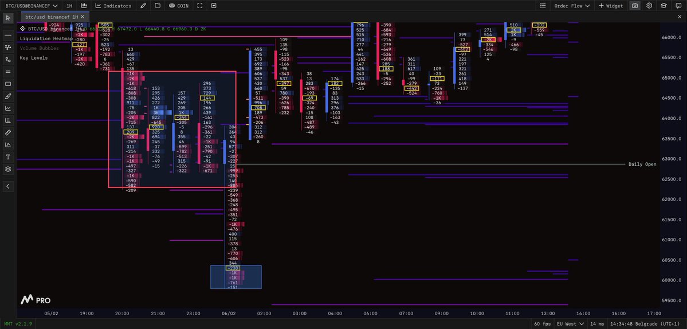
Task: Open the list view icon
Action: pyautogui.click(x=543, y=6)
